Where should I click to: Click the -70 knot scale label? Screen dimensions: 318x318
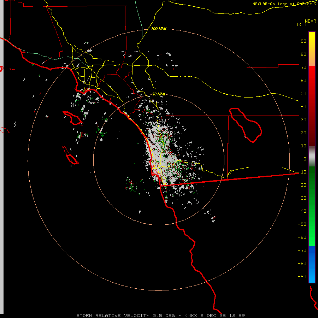coord(302,251)
